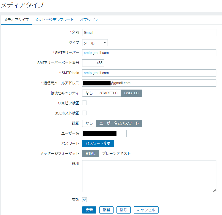This screenshot has height=215, width=222.
Task: Click the SMTPサーバー input field
Action: coord(149,53)
